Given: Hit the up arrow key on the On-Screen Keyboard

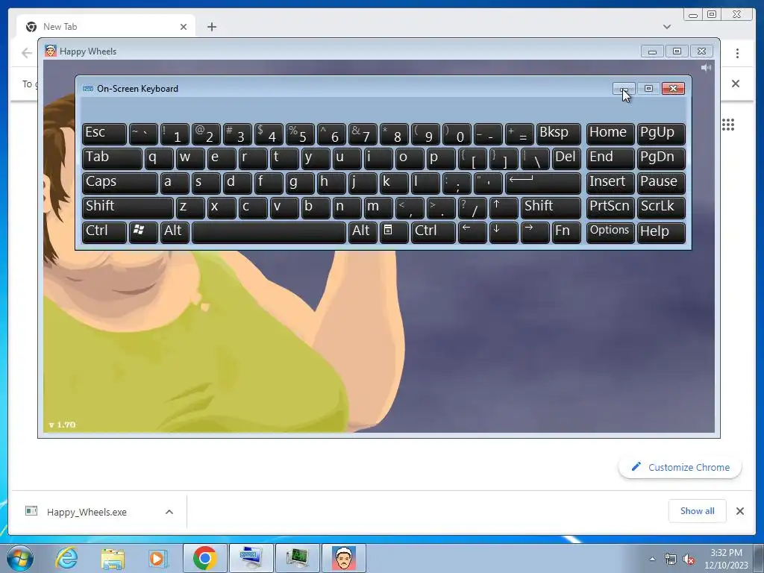Looking at the screenshot, I should coord(504,207).
